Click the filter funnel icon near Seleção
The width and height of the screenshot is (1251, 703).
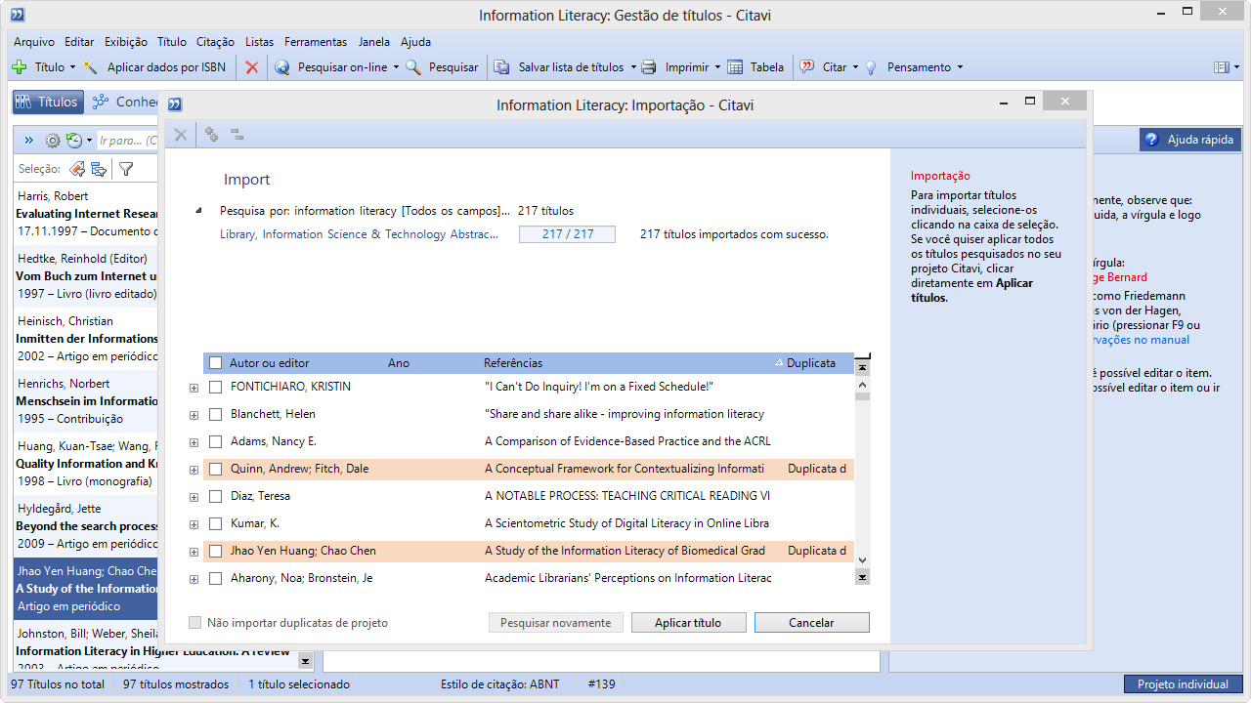pyautogui.click(x=126, y=169)
